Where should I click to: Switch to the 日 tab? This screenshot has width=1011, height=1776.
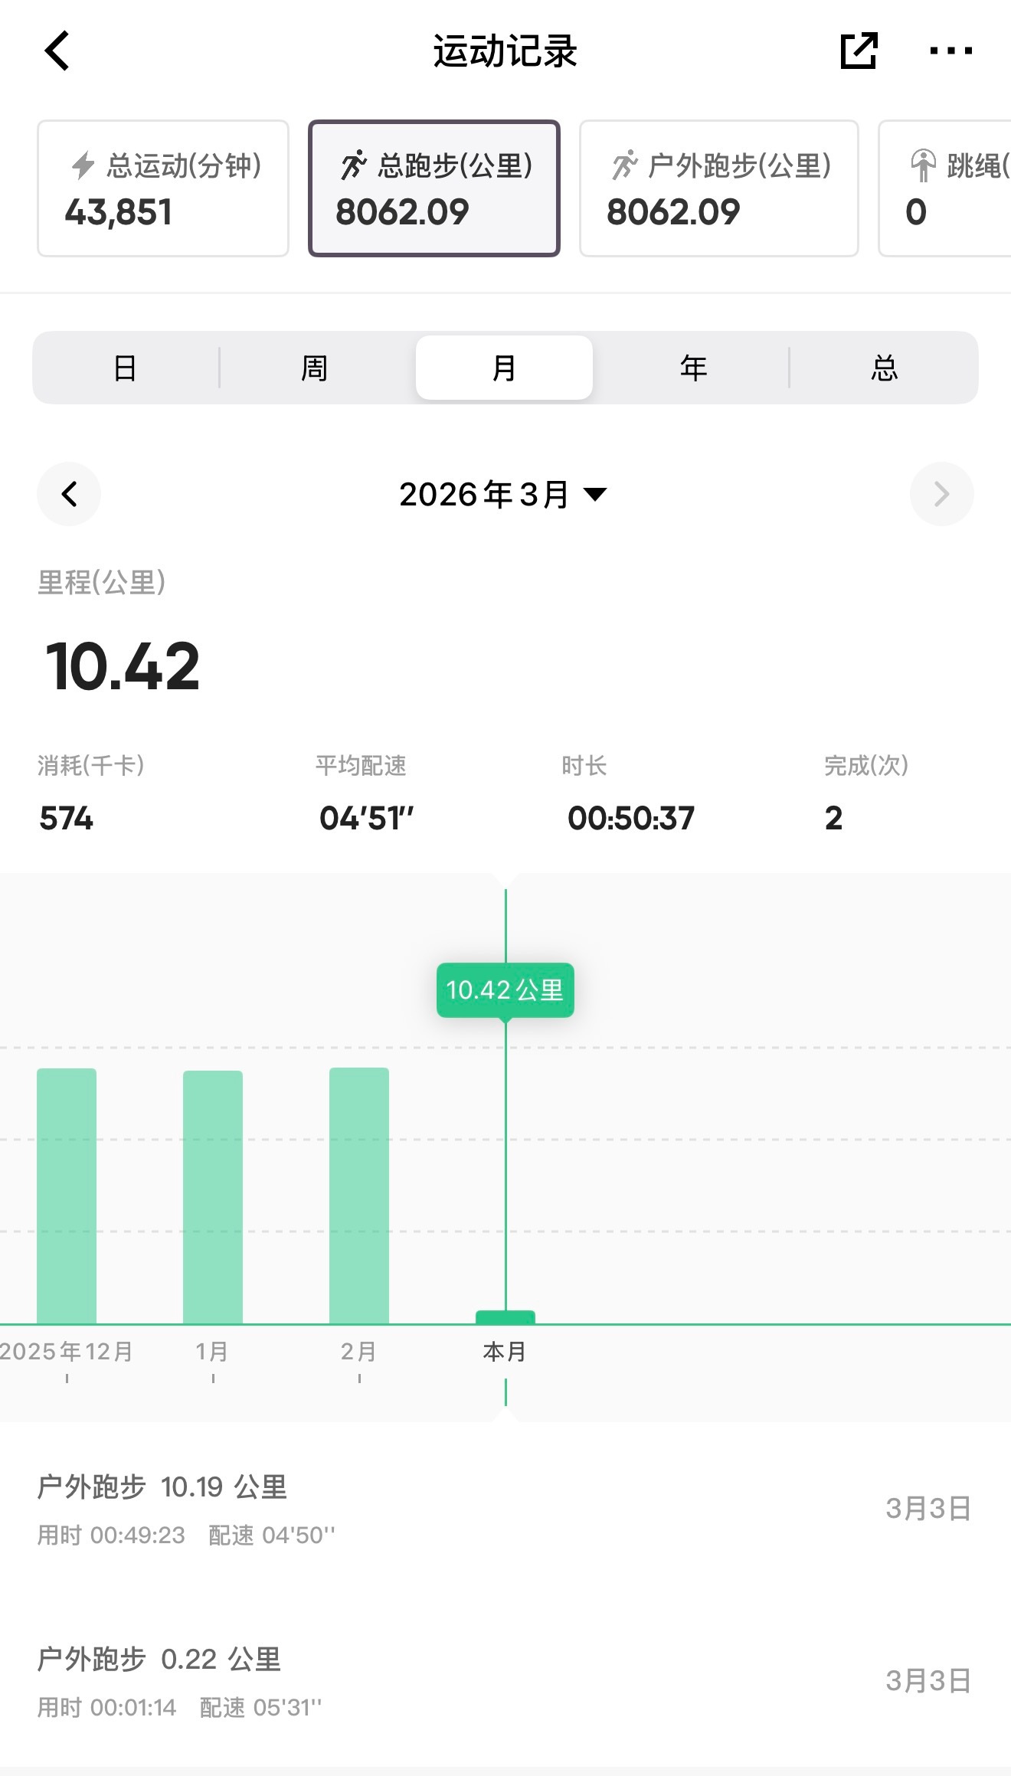pyautogui.click(x=126, y=368)
